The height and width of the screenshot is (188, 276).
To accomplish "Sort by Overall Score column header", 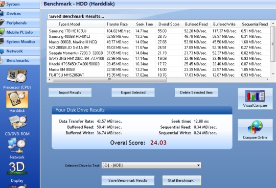I will pyautogui.click(x=169, y=25).
